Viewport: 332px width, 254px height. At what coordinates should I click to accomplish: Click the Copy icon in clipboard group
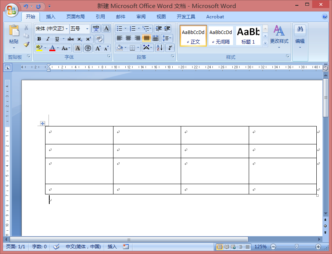[x=26, y=36]
